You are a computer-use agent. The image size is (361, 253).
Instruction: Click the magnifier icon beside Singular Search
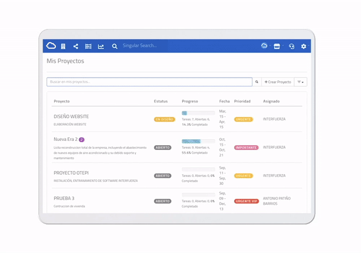pos(114,46)
